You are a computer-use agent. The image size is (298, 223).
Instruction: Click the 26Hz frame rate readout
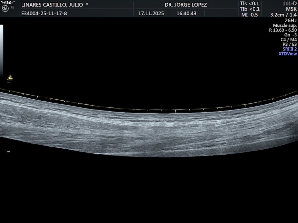point(291,20)
